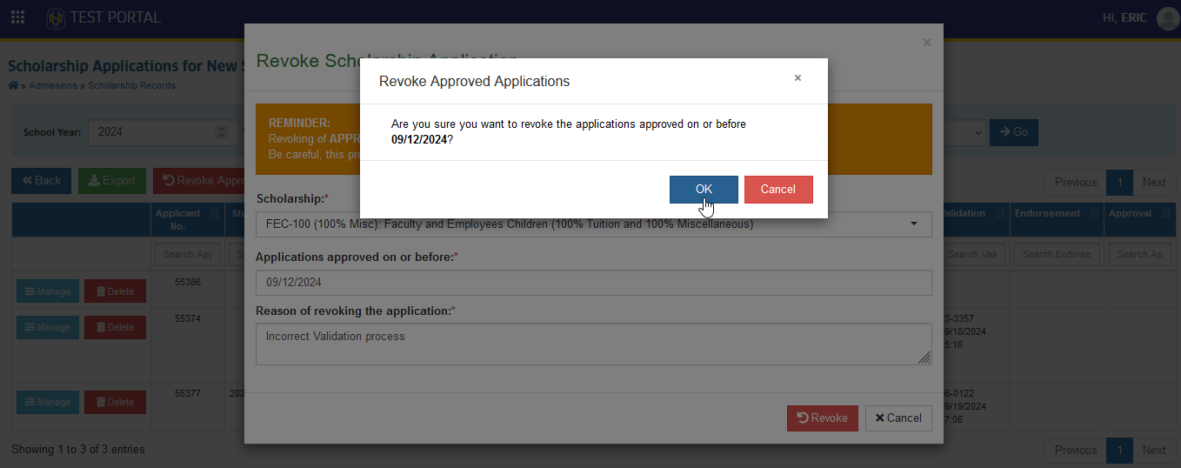
Task: Close the Revoke Approved Applications dialog
Action: (797, 78)
